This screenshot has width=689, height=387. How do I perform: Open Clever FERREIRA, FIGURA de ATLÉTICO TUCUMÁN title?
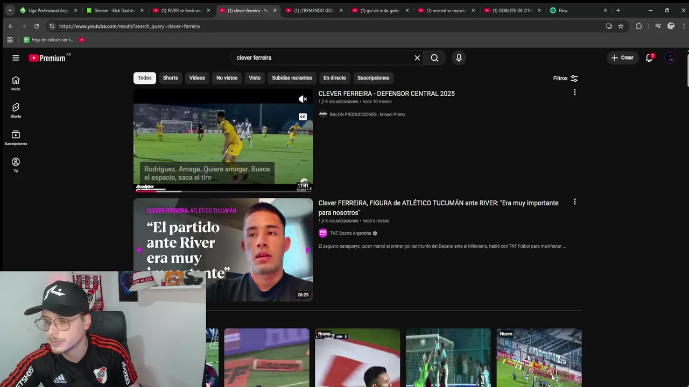point(438,207)
